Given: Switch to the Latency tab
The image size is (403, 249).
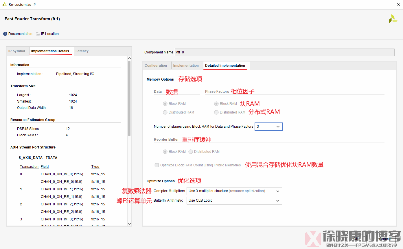Looking at the screenshot, I should (x=82, y=51).
